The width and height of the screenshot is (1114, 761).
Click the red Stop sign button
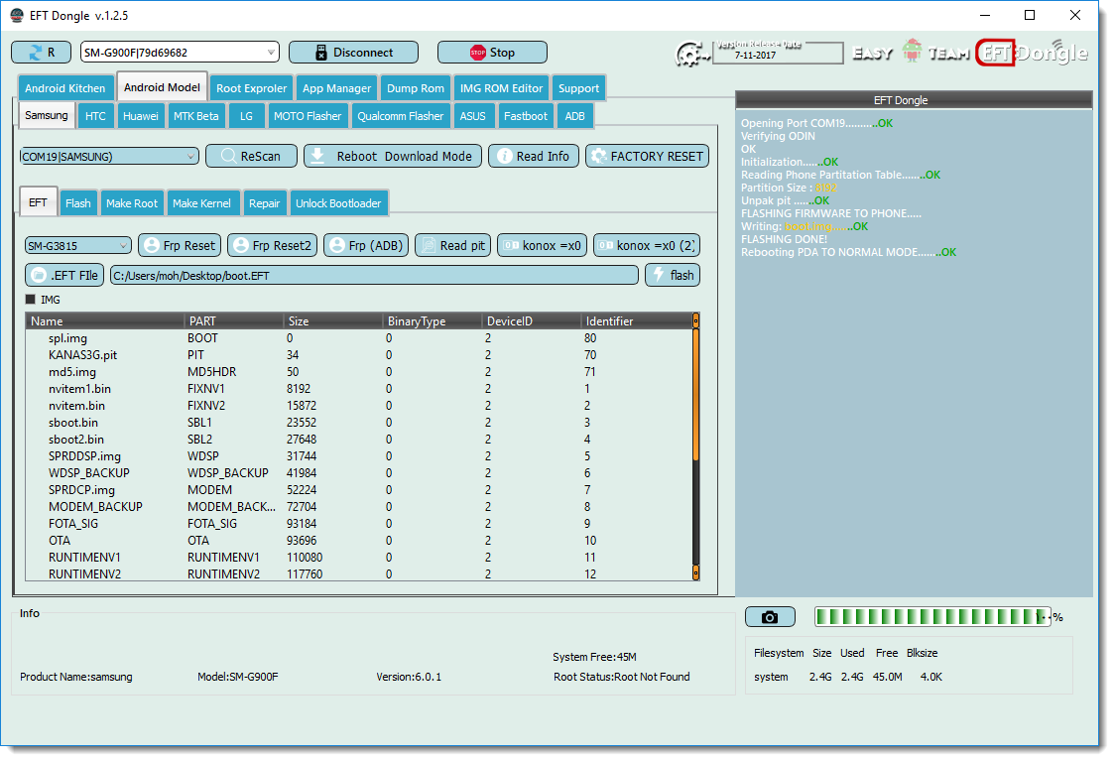[x=492, y=53]
